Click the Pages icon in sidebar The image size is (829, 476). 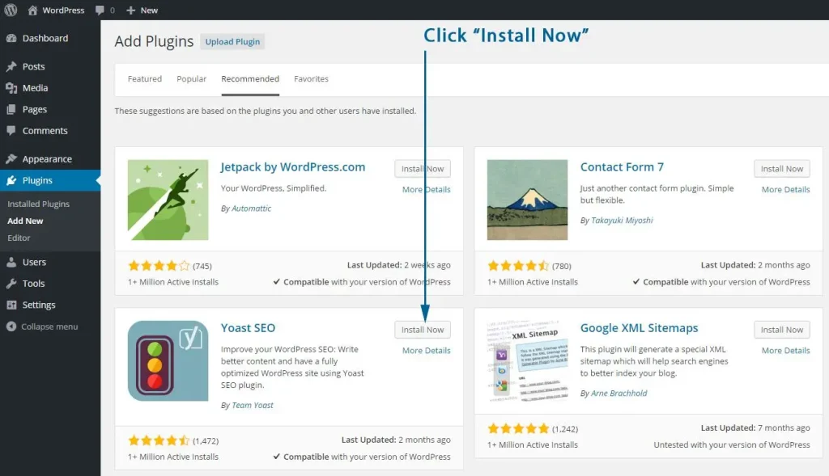(11, 109)
